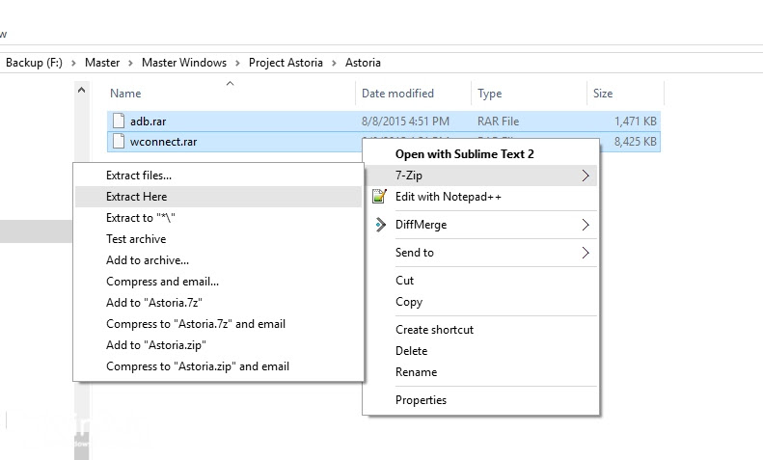Screen dimensions: 763x460
Task: Click the RAR File type cell of adb.rar
Action: pos(499,122)
